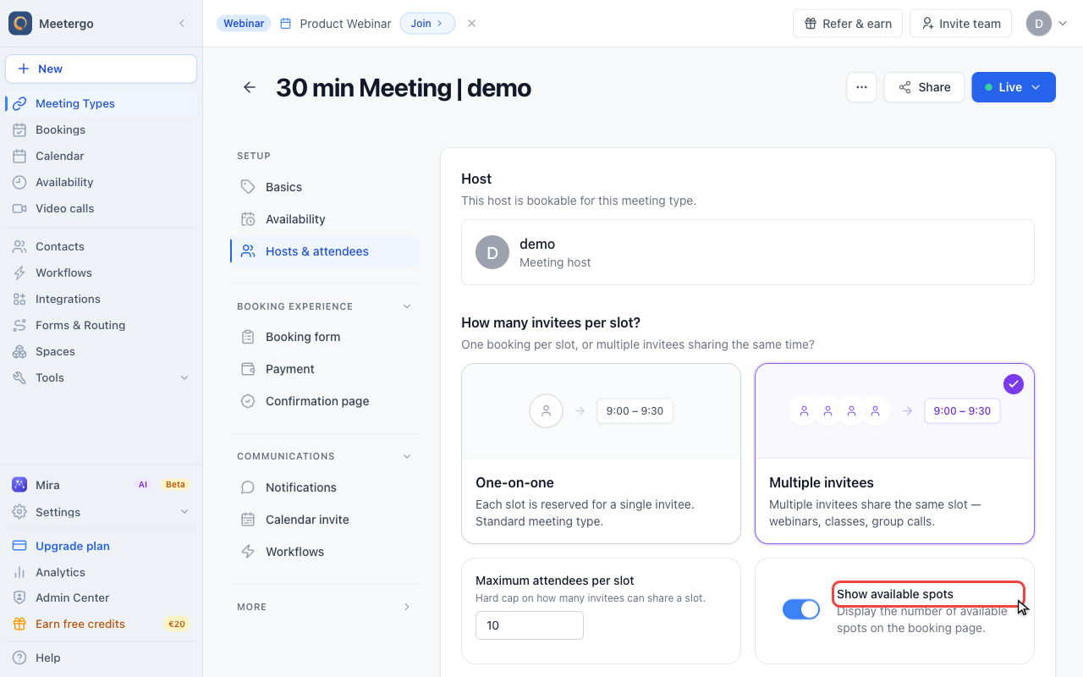Click the purple selected checkmark badge
Screen dimensions: 1083x677
(1014, 384)
